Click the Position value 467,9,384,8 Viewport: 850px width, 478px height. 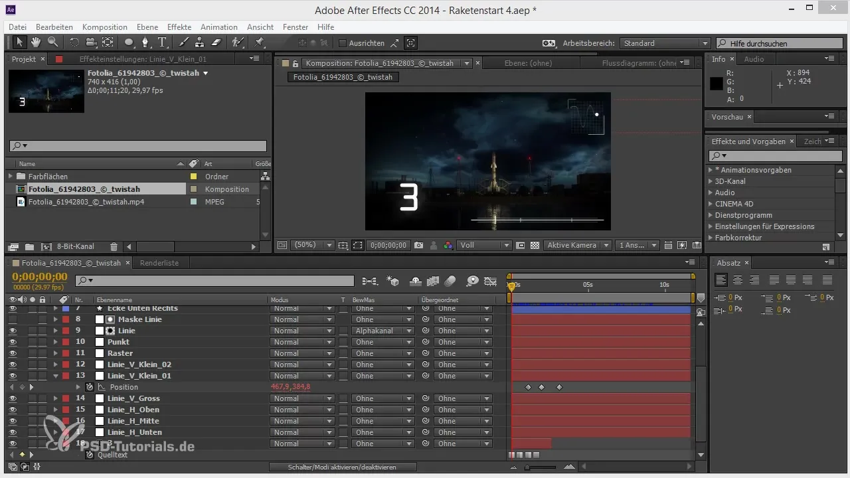coord(291,387)
